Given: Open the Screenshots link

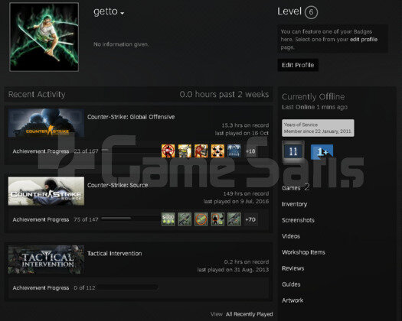Looking at the screenshot, I should tap(298, 220).
